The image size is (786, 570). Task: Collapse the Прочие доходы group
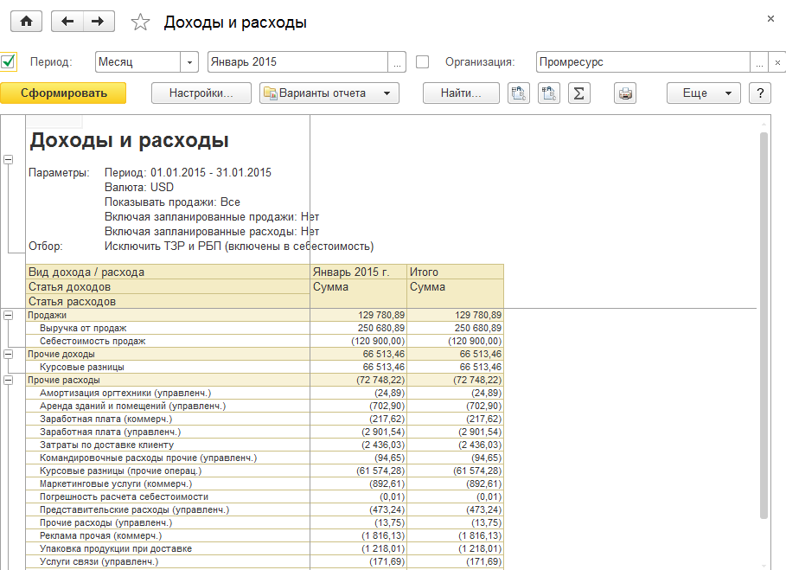tap(9, 355)
